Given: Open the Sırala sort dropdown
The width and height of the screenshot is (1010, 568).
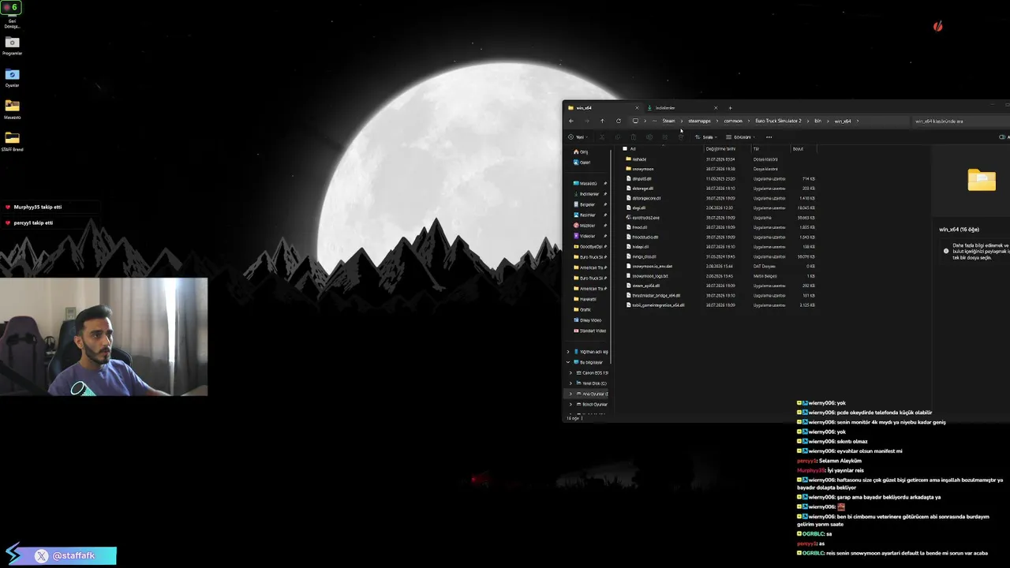Looking at the screenshot, I should [706, 137].
